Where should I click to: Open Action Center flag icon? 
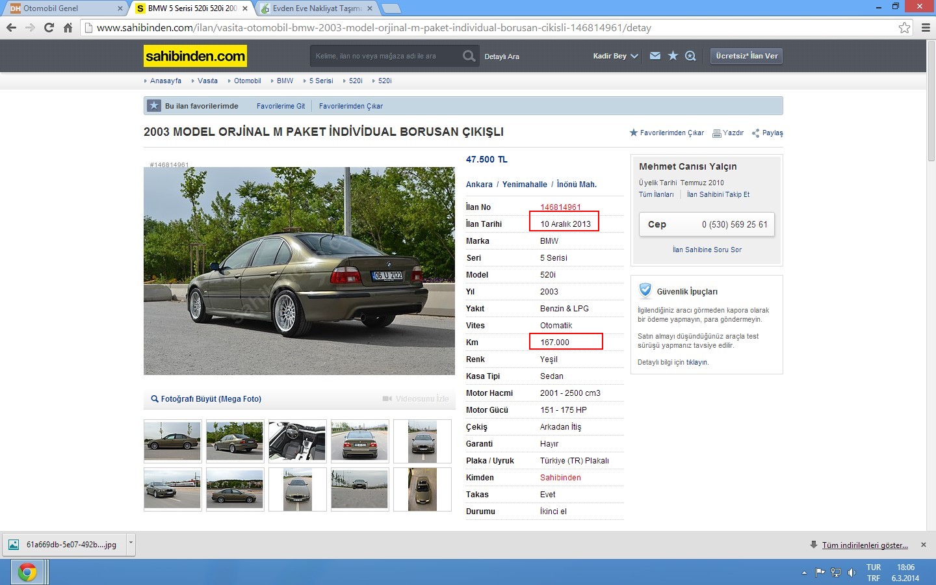(x=820, y=573)
